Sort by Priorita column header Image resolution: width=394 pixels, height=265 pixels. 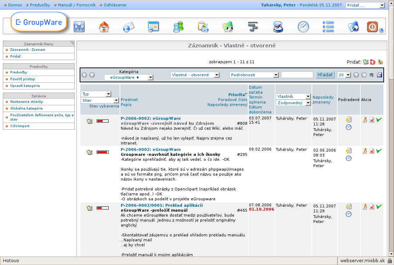click(x=236, y=95)
